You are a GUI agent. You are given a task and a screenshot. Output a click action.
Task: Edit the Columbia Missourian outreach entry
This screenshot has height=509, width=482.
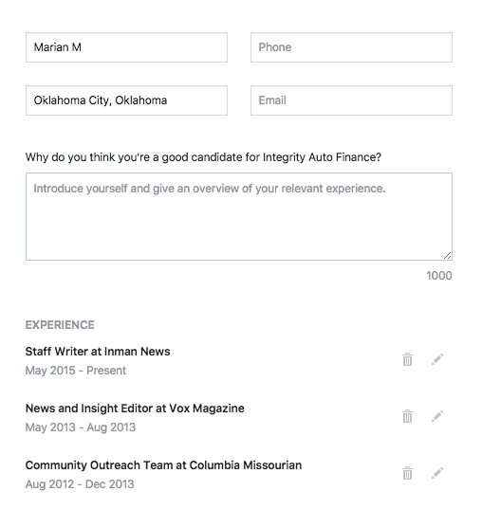click(x=437, y=473)
